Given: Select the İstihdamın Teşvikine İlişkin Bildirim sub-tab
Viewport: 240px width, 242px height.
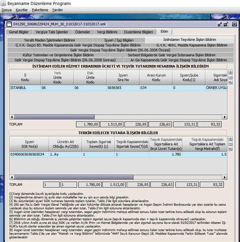Looking at the screenshot, I should [x=190, y=40].
